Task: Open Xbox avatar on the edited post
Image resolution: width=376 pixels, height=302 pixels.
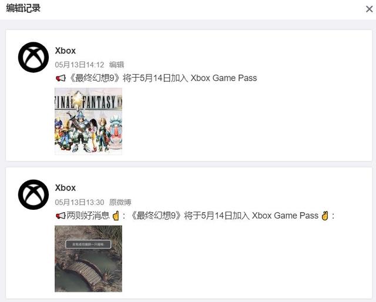Action: [33, 58]
